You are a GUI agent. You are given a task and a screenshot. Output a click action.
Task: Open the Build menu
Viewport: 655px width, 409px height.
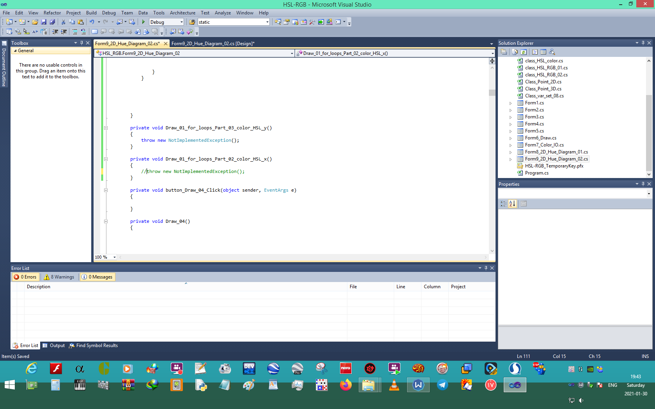[x=91, y=13]
